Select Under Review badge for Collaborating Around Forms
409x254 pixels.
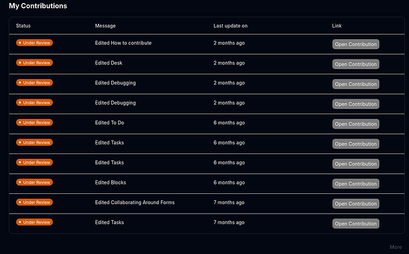click(34, 202)
